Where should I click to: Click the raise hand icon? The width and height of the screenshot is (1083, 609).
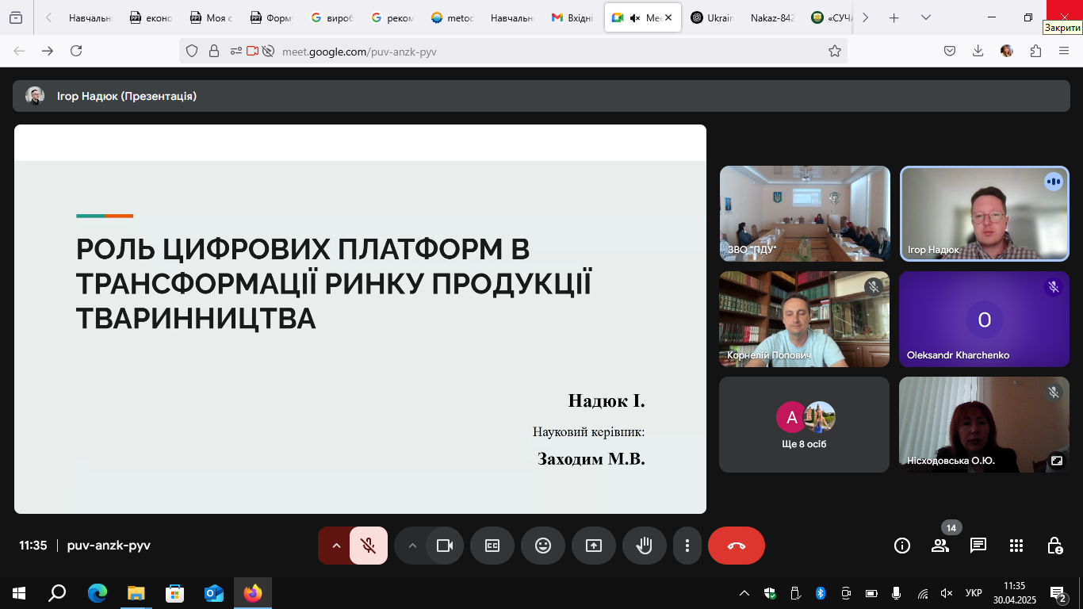pos(644,546)
